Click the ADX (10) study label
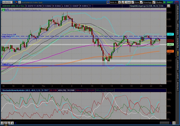 [x=62, y=90]
